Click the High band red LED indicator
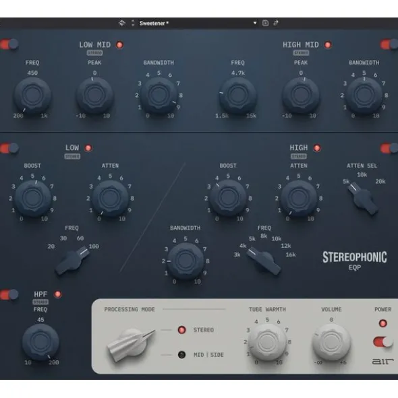 317,148
